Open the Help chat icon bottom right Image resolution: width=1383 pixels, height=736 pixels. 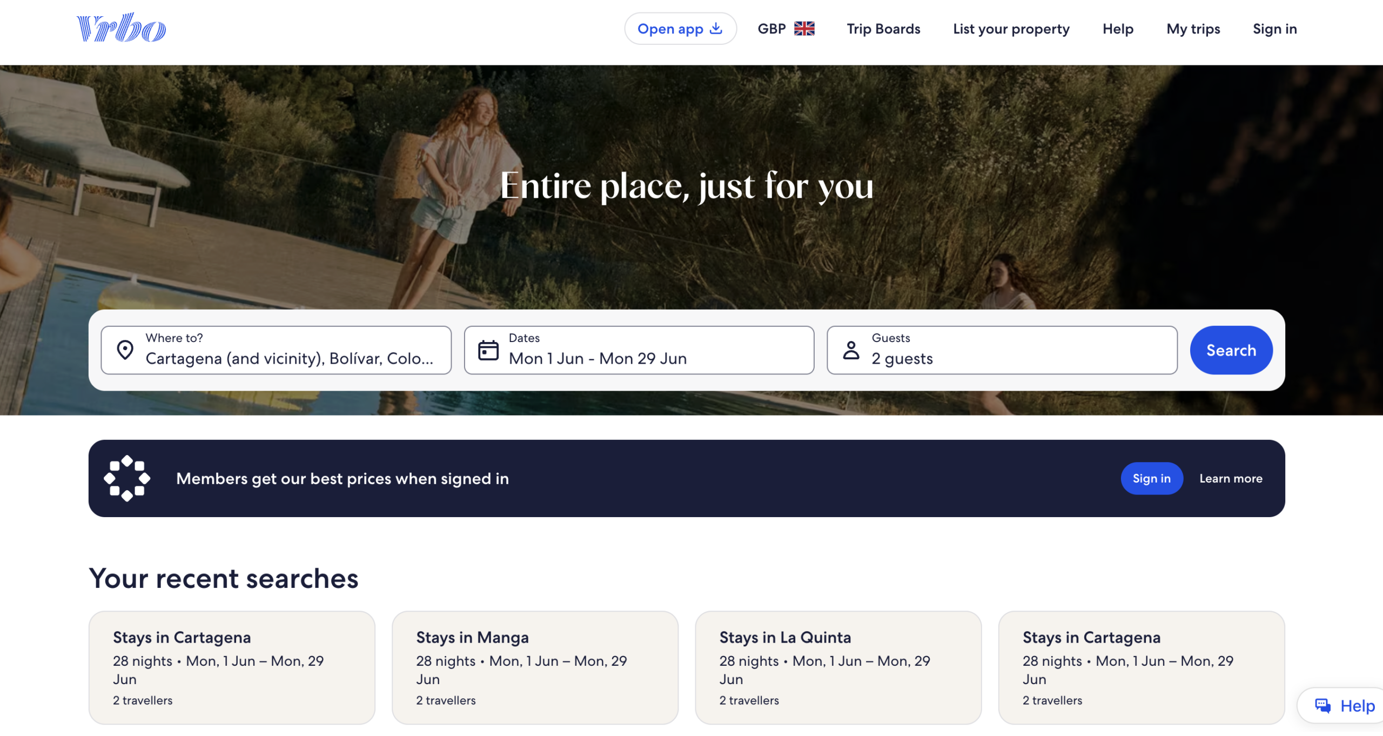1321,705
